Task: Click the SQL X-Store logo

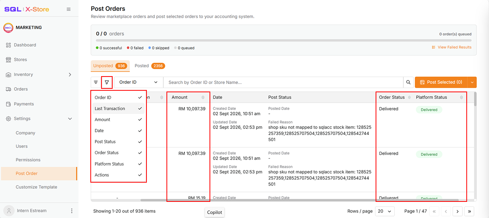Action: coord(27,9)
